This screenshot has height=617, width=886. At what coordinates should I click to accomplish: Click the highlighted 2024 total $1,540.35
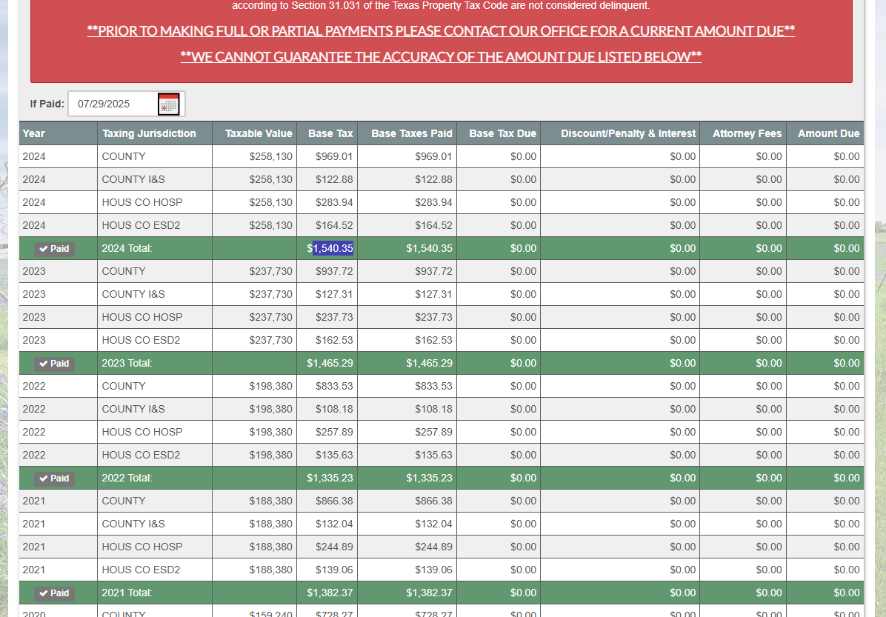[331, 249]
